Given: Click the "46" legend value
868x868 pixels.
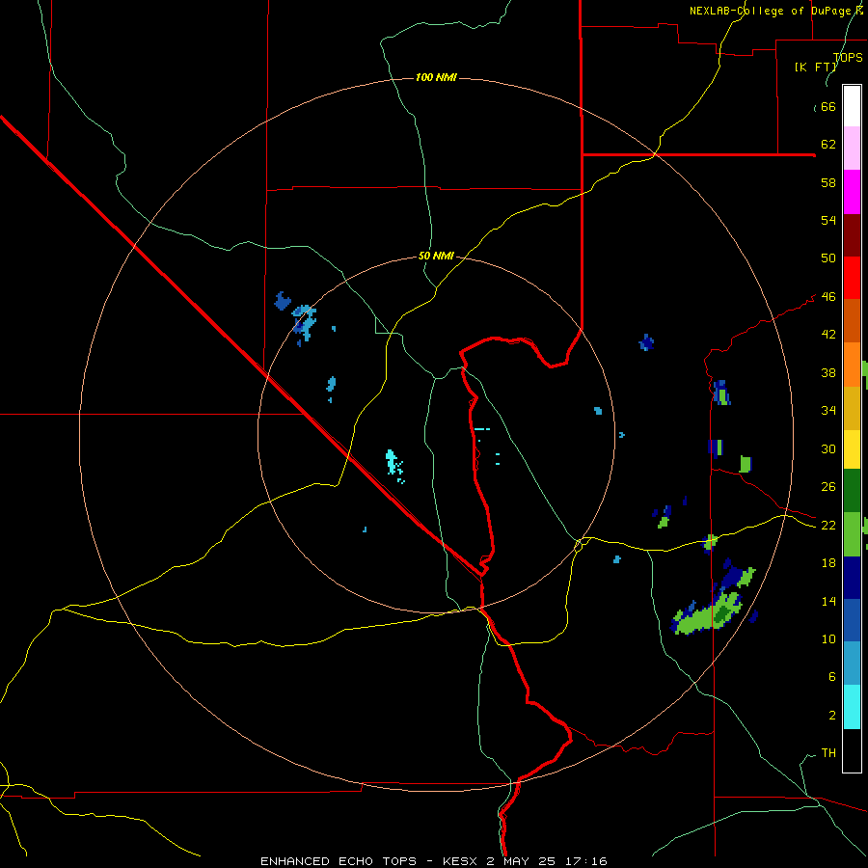Looking at the screenshot, I should pos(828,297).
